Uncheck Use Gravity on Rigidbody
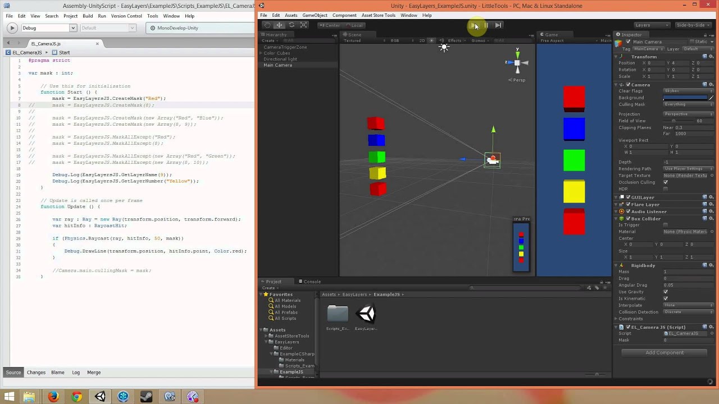Image resolution: width=719 pixels, height=404 pixels. pyautogui.click(x=666, y=292)
